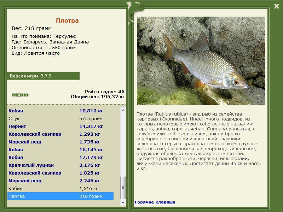This screenshot has height=212, width=283.
Task: Select the Снук 575 грамм row
Action: coord(60,118)
